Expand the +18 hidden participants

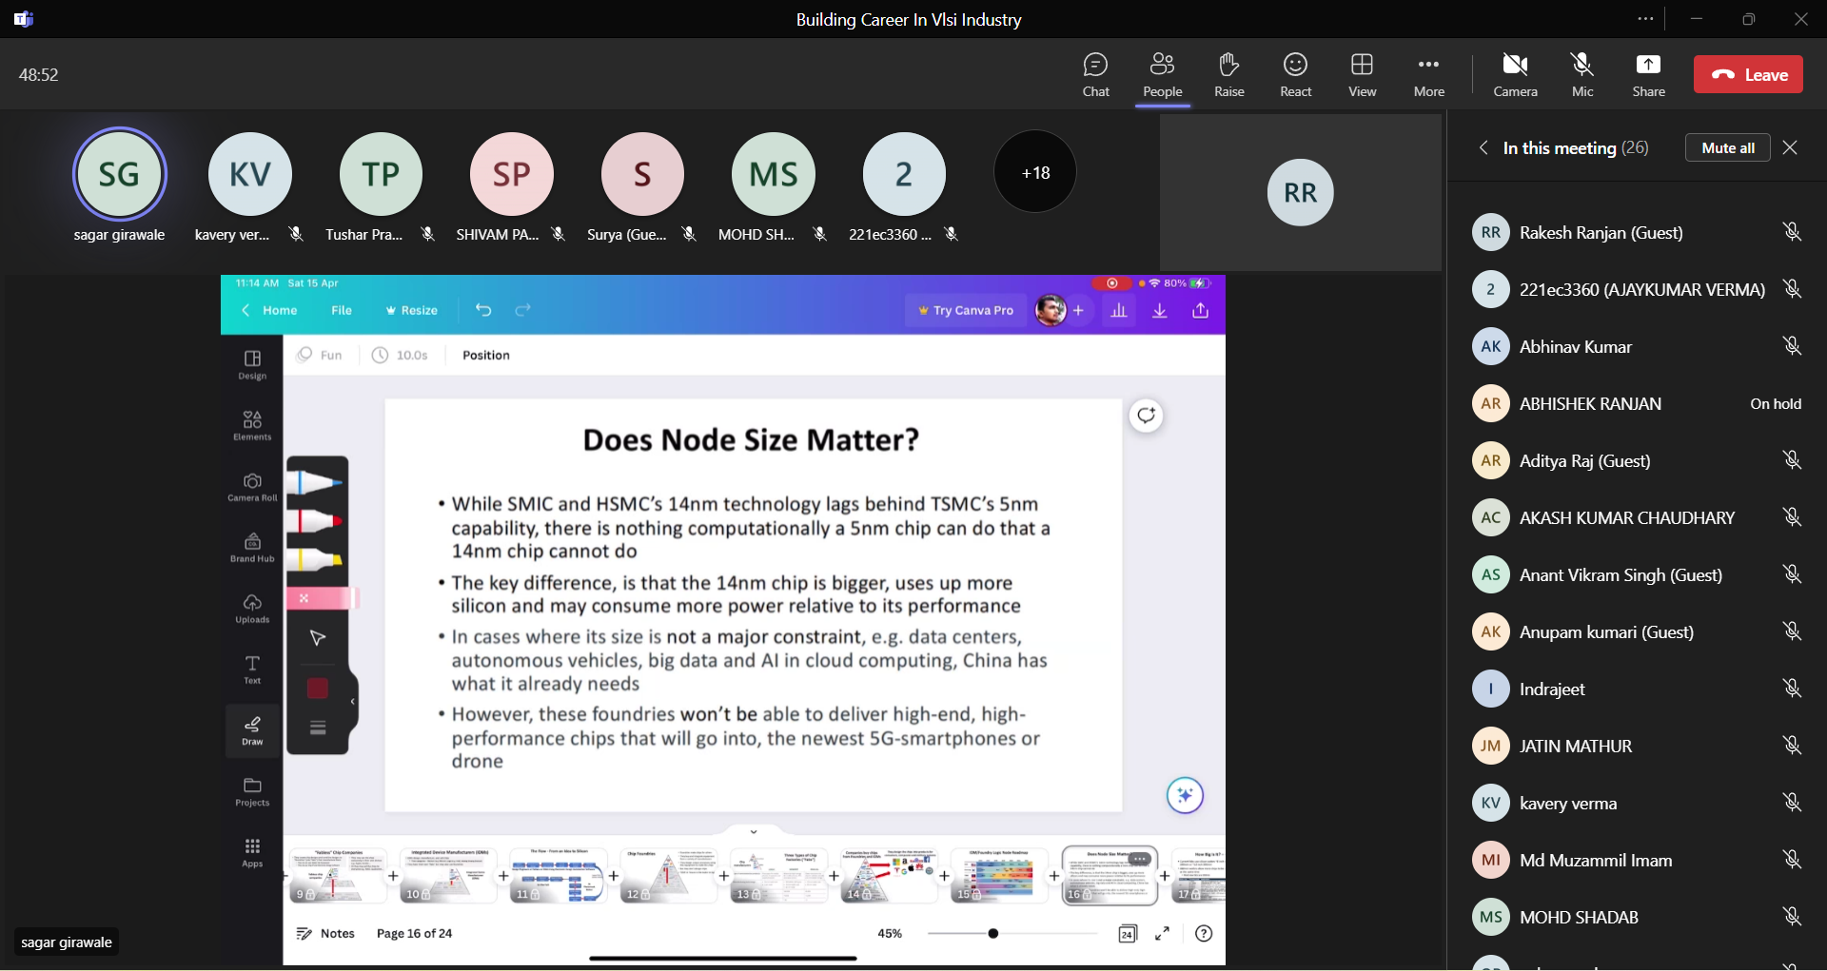(1035, 173)
